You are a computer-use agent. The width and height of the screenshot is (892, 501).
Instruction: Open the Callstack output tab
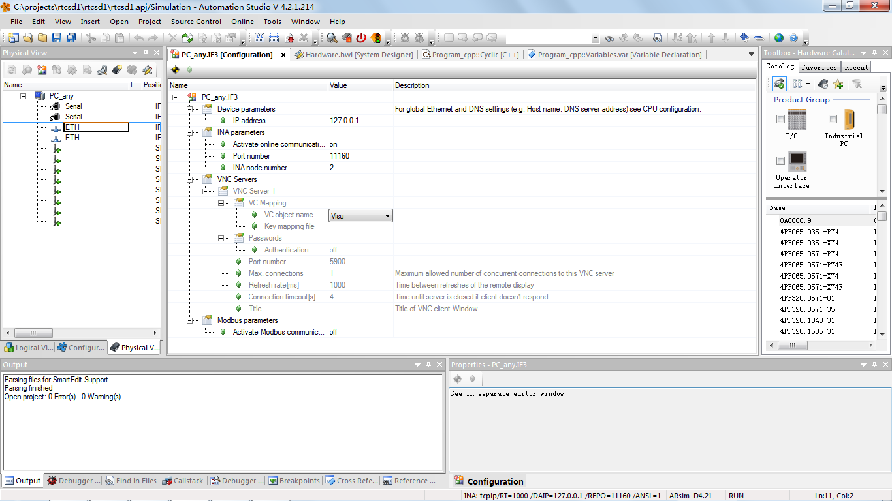tap(183, 481)
